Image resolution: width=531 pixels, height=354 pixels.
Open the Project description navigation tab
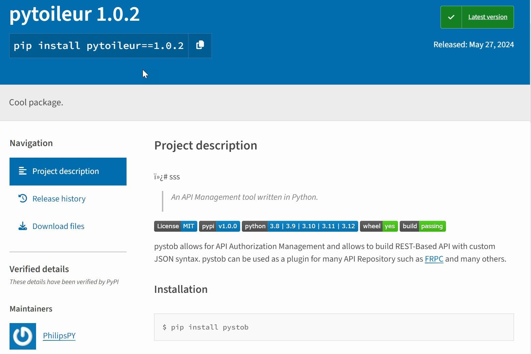(66, 171)
